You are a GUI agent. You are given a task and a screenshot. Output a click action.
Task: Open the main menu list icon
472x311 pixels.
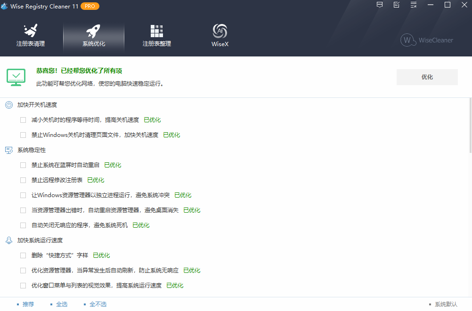pos(413,5)
